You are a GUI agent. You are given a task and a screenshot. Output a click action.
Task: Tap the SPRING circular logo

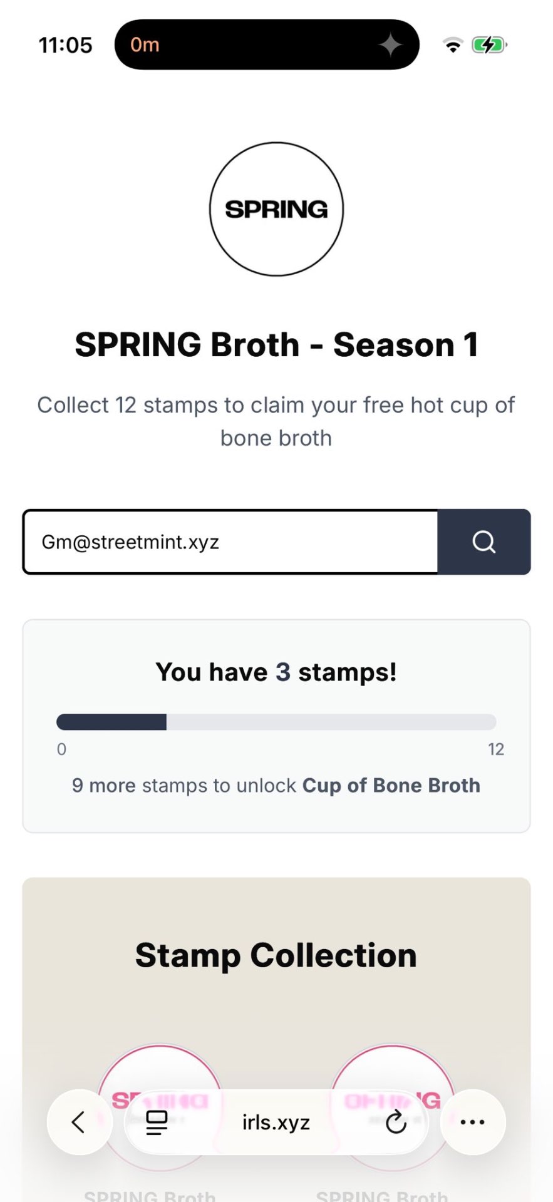point(276,209)
